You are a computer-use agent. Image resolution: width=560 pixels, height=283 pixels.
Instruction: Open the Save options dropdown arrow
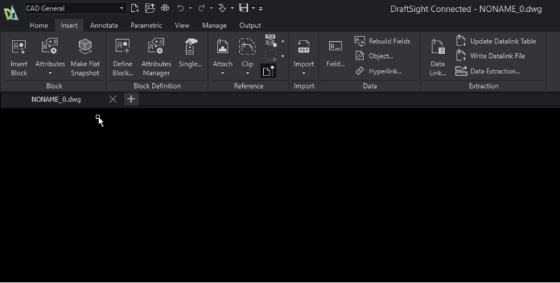pyautogui.click(x=253, y=8)
